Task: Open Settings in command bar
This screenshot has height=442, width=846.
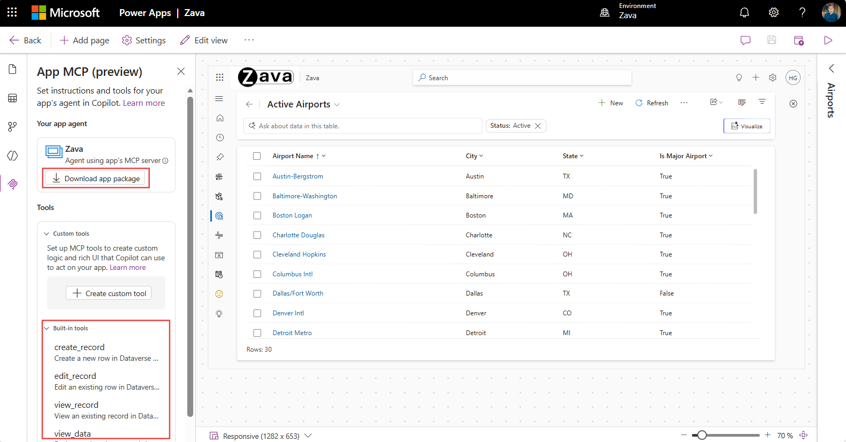Action: point(144,40)
